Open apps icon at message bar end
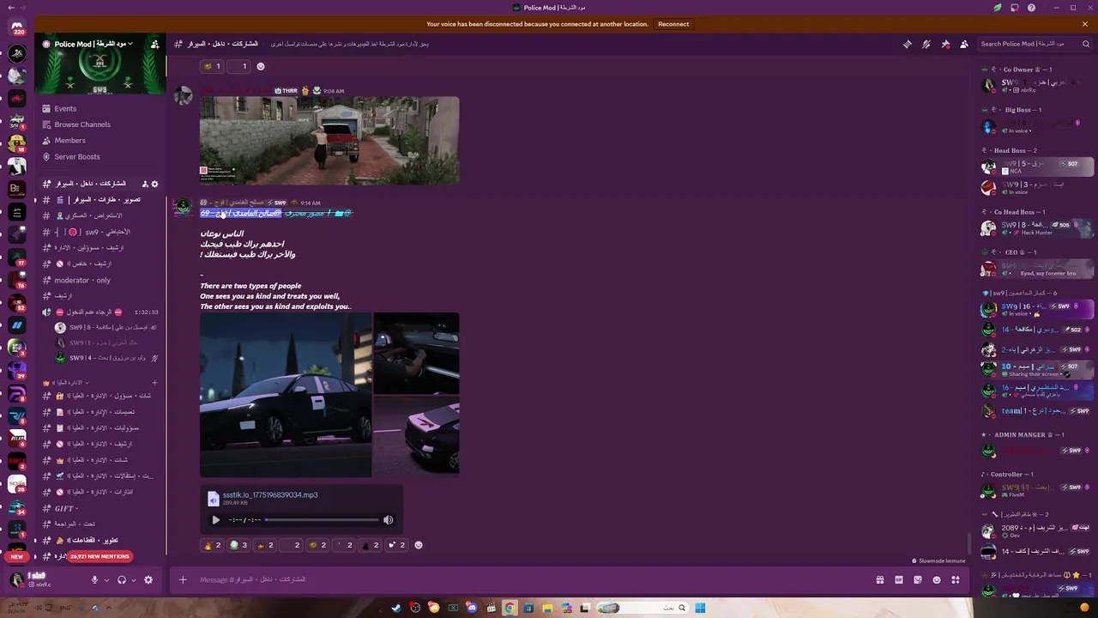1098x618 pixels. 956,579
